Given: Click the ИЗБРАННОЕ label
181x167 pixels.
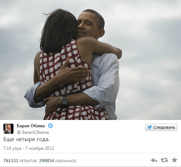Looking at the screenshot, I should [66, 161].
